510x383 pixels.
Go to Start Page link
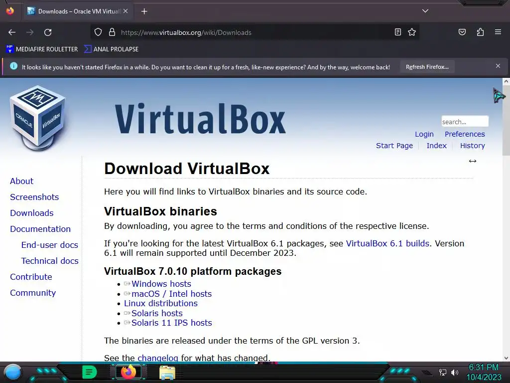click(x=394, y=146)
